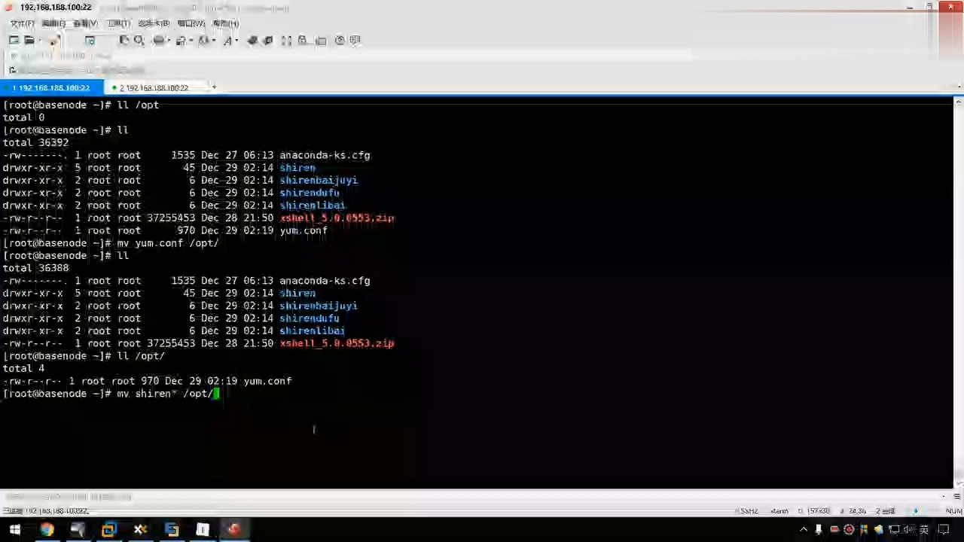Switch to tab 1 192.168.188.100:22
Image resolution: width=964 pixels, height=542 pixels.
tap(51, 88)
